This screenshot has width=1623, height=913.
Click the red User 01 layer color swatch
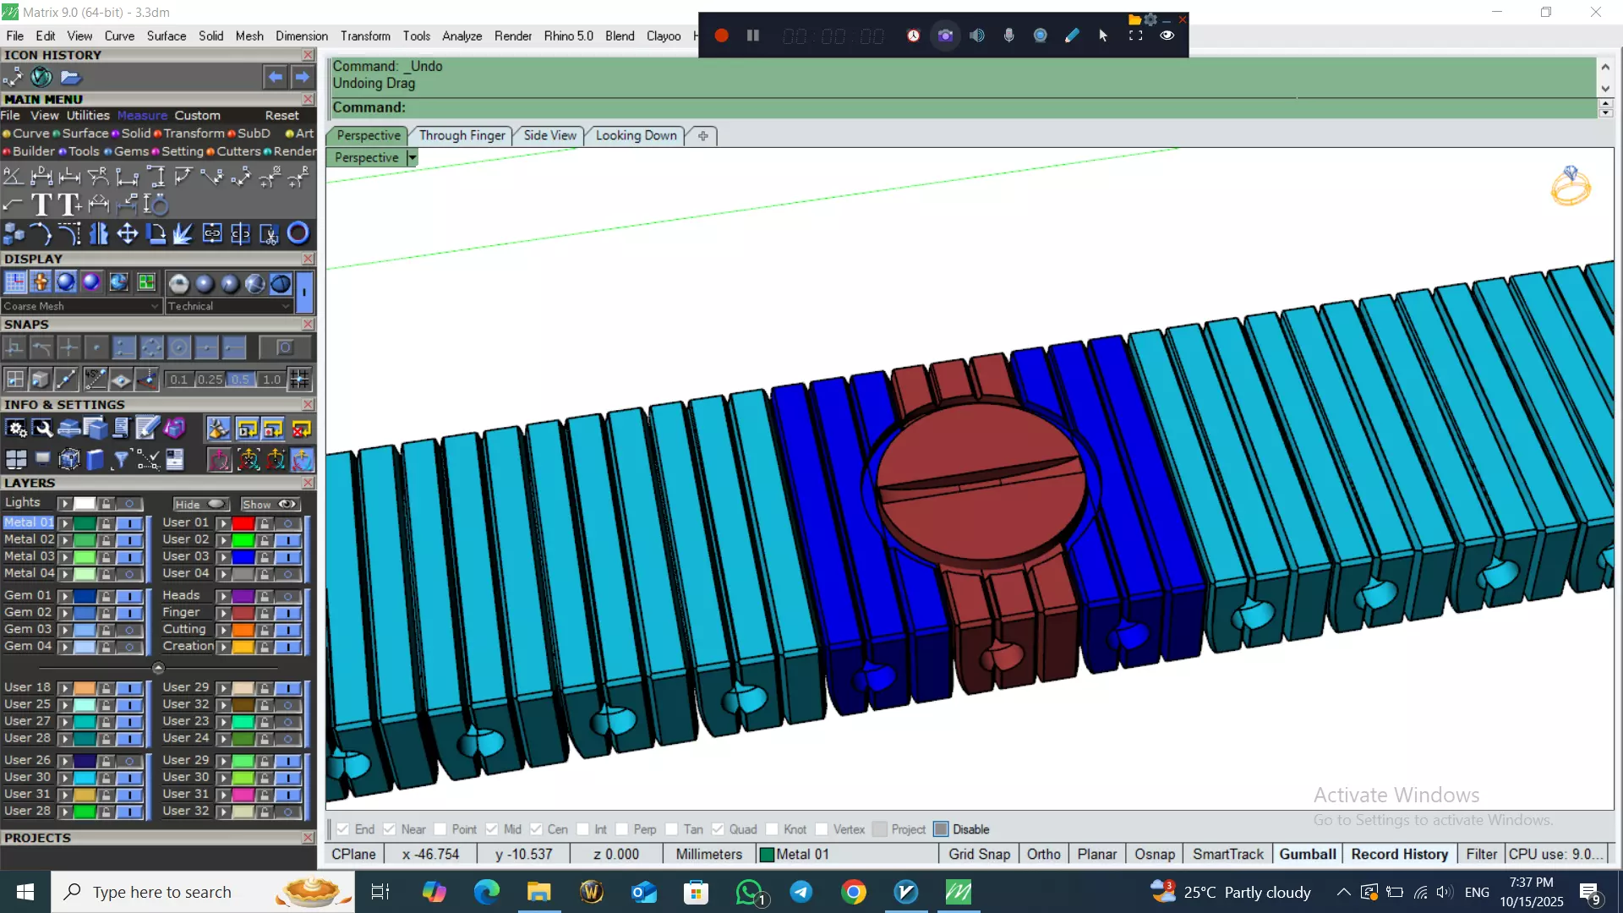pos(243,523)
